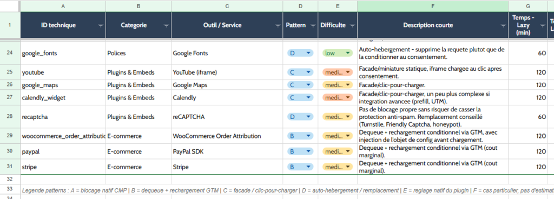Click the 60 time value for recaptcha

point(528,117)
